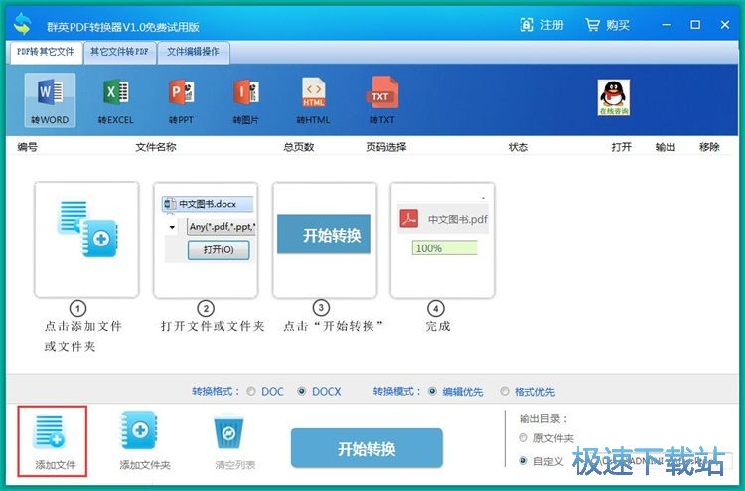This screenshot has height=491, width=745.
Task: Select the 转图片 conversion icon
Action: click(x=246, y=99)
